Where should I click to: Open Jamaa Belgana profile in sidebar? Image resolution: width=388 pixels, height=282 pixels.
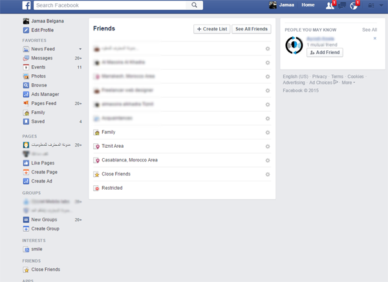point(43,21)
